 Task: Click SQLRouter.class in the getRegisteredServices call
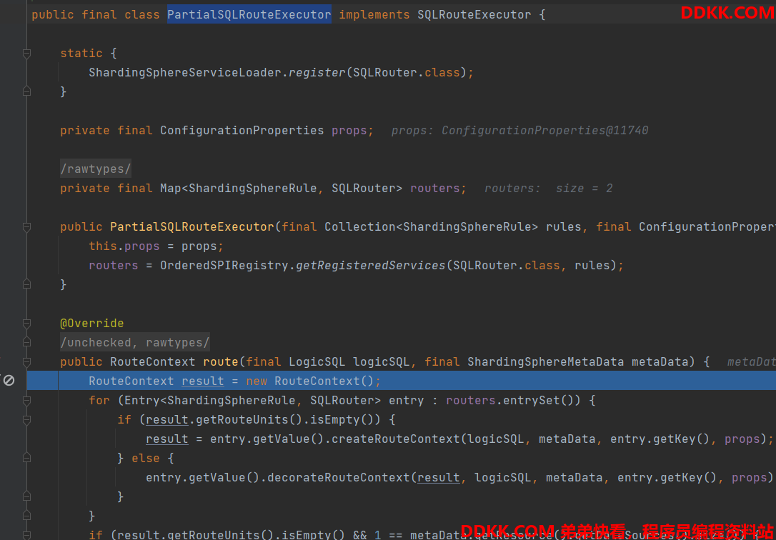[x=507, y=266]
